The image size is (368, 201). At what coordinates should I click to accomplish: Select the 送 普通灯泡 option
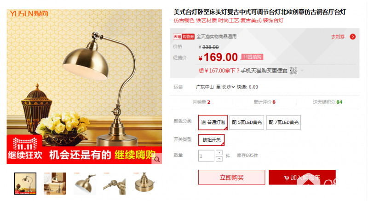213,122
